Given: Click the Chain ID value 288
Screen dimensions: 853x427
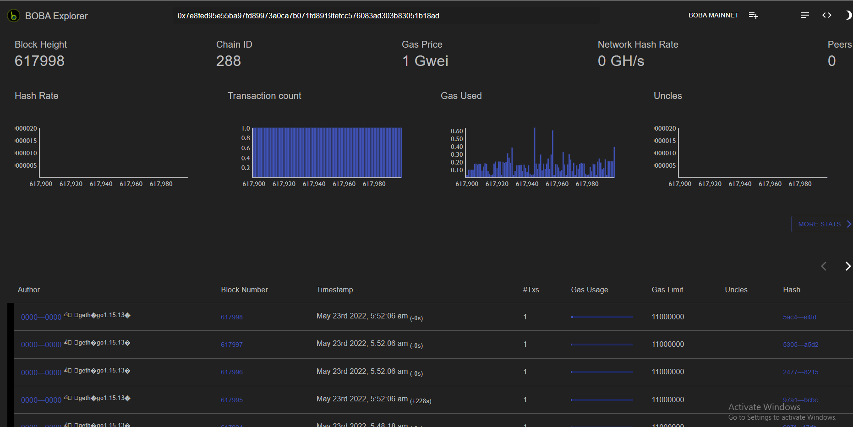Looking at the screenshot, I should pyautogui.click(x=229, y=61).
